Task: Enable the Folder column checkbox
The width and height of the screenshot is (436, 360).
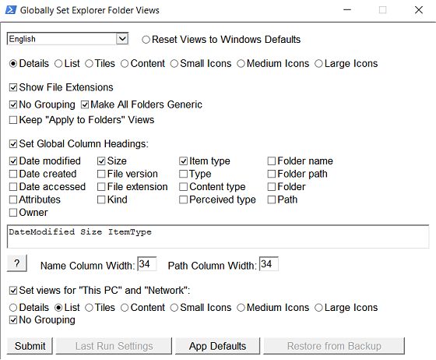Action: (x=272, y=187)
